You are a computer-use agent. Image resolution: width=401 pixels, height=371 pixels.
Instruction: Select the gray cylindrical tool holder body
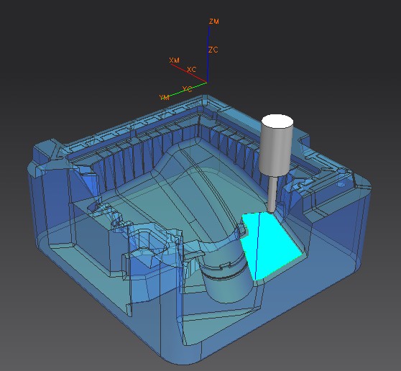pyautogui.click(x=276, y=151)
